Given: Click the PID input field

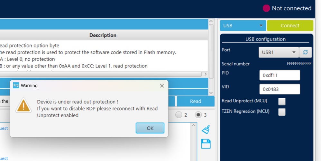Looking at the screenshot, I should [280, 75].
